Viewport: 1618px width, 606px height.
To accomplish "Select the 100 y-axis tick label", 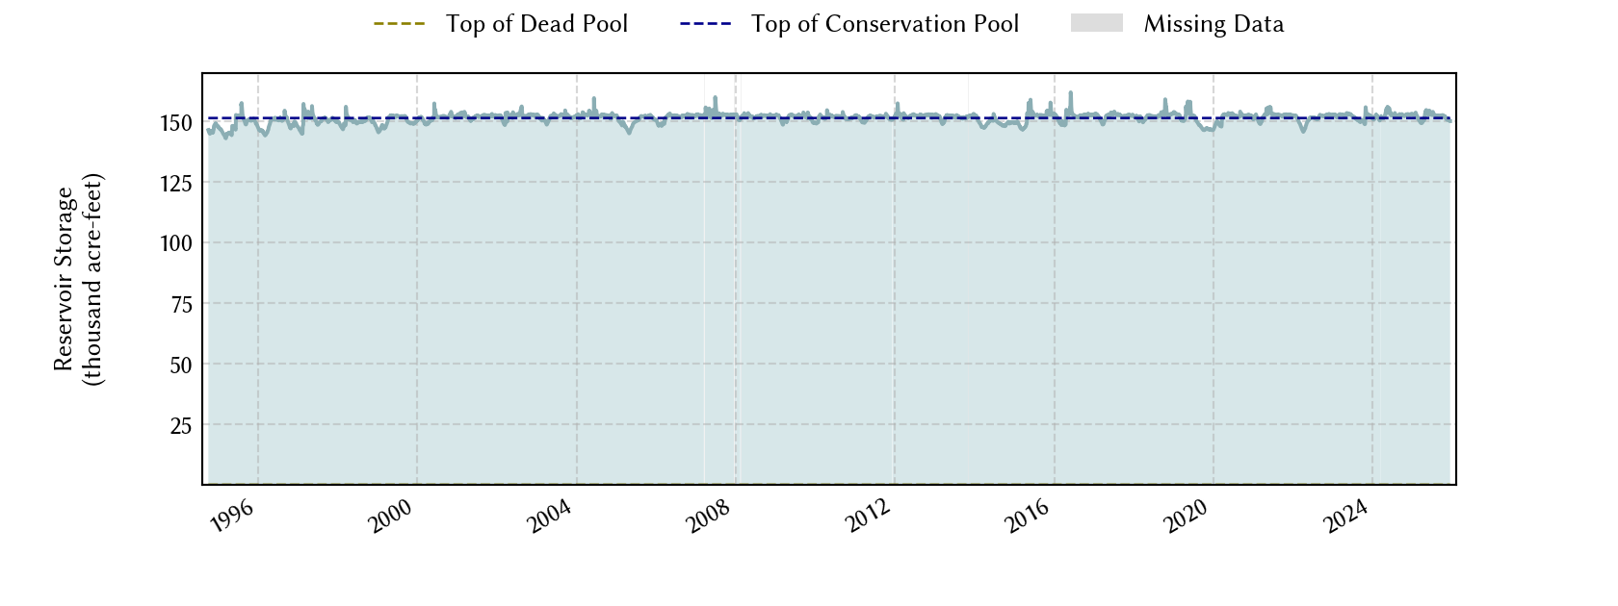I will (x=176, y=243).
